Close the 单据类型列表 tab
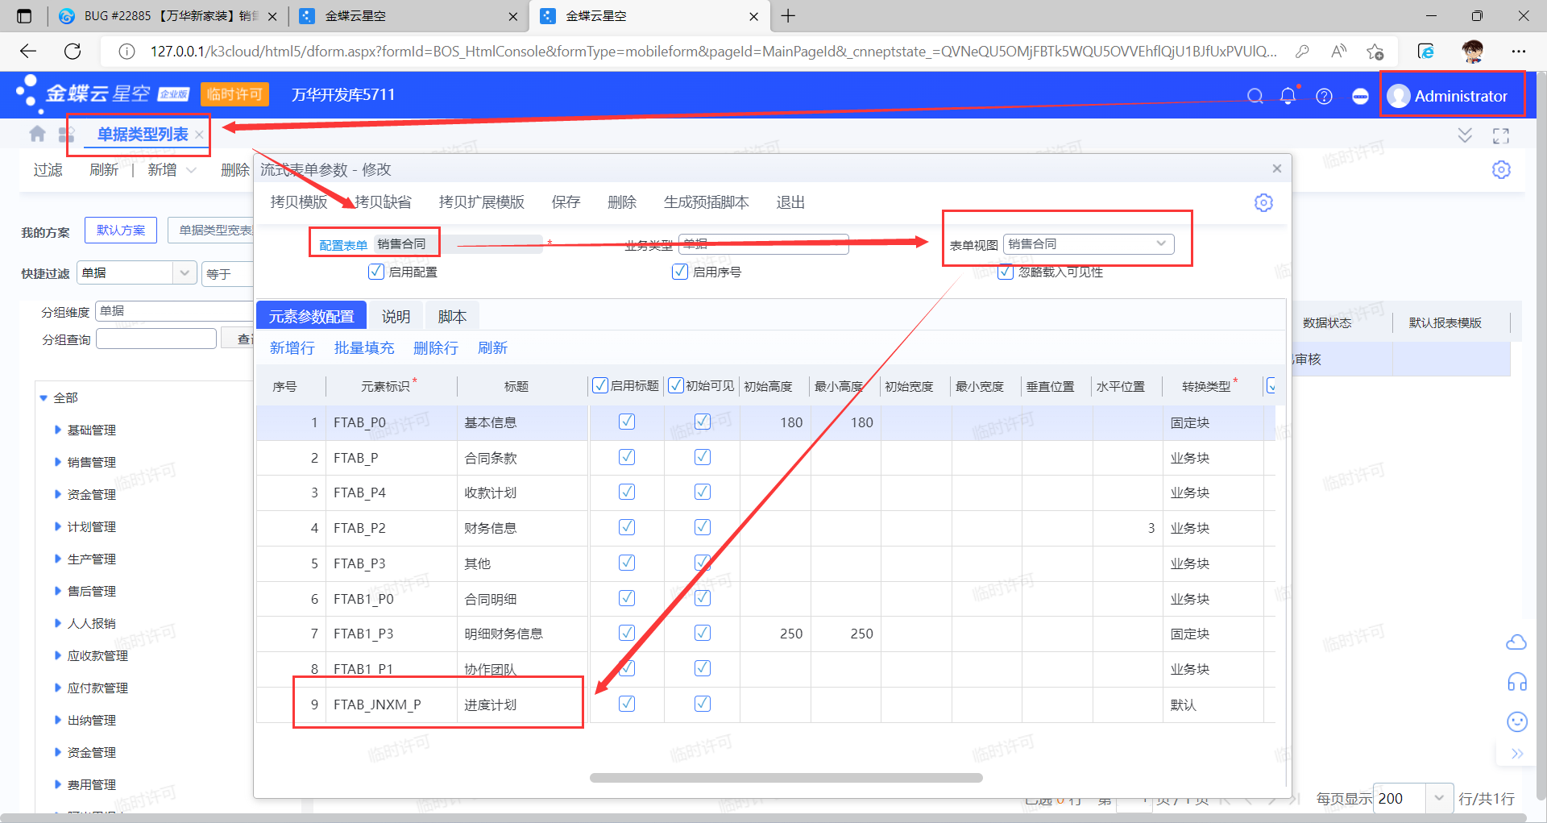Image resolution: width=1547 pixels, height=823 pixels. (x=199, y=135)
